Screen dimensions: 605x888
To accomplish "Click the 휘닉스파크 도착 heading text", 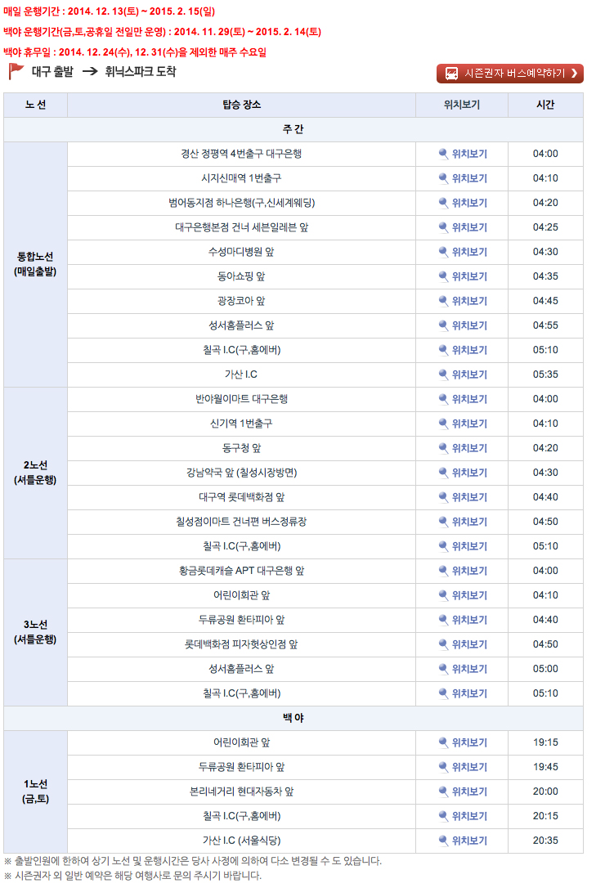I will pos(141,71).
